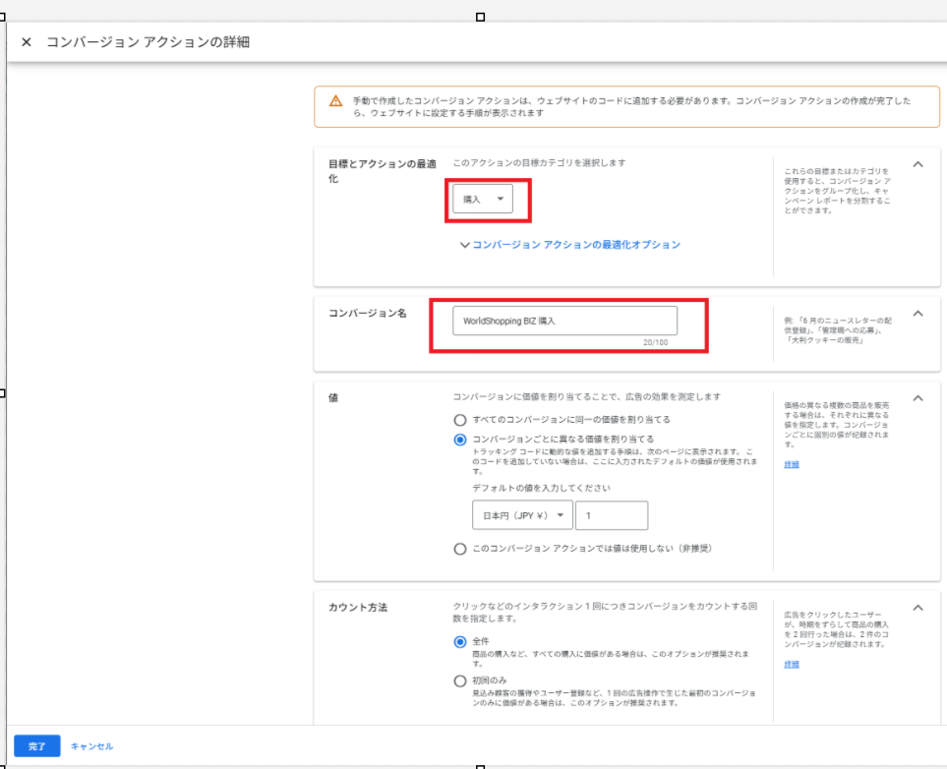Click the キャンセル link
The height and width of the screenshot is (769, 947).
pos(91,746)
